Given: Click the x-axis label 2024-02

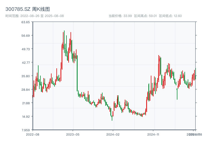Looking at the screenshot, I should (x=113, y=134).
